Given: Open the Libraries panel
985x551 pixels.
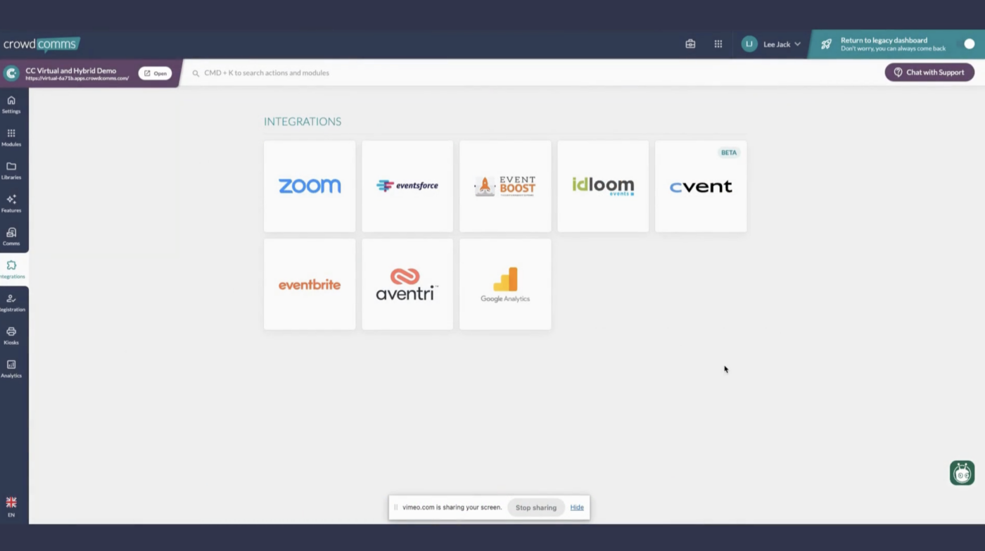Looking at the screenshot, I should click(x=11, y=171).
